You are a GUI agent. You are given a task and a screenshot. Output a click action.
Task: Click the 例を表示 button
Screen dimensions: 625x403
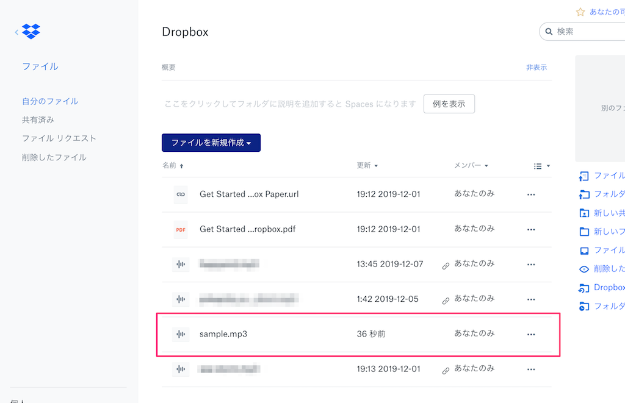tap(449, 104)
